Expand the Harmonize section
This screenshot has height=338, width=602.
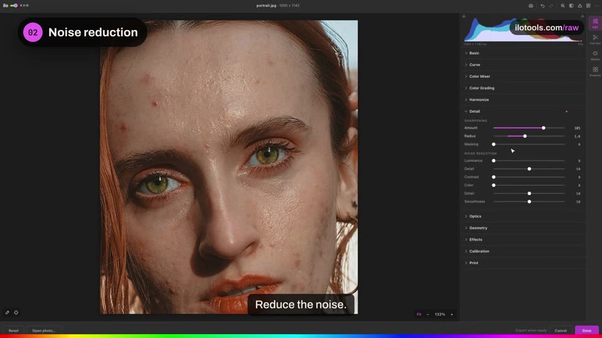pyautogui.click(x=522, y=100)
